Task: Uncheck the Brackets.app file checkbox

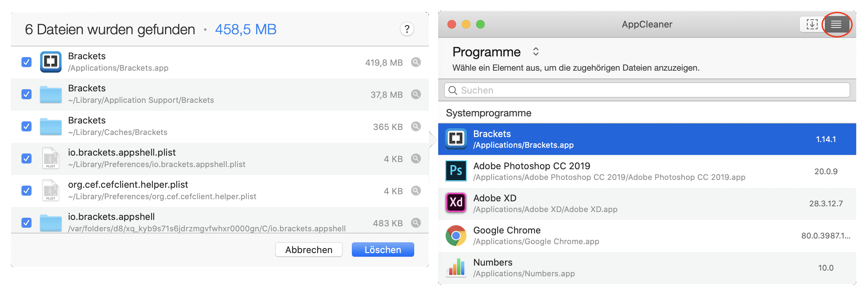Action: pyautogui.click(x=26, y=62)
